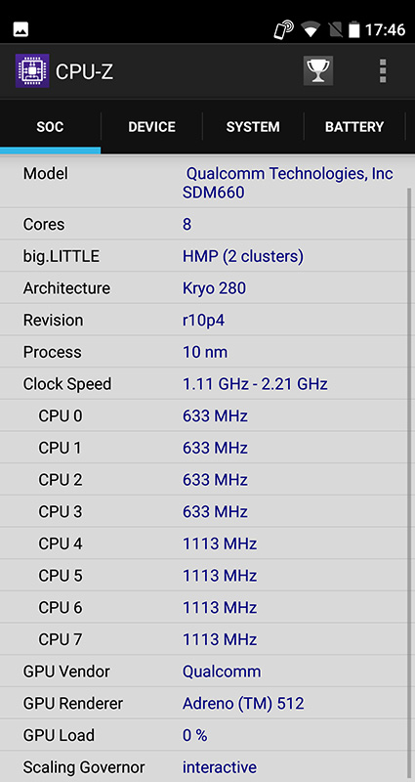415x782 pixels.
Task: Select the Clock Speed row
Action: tap(203, 383)
